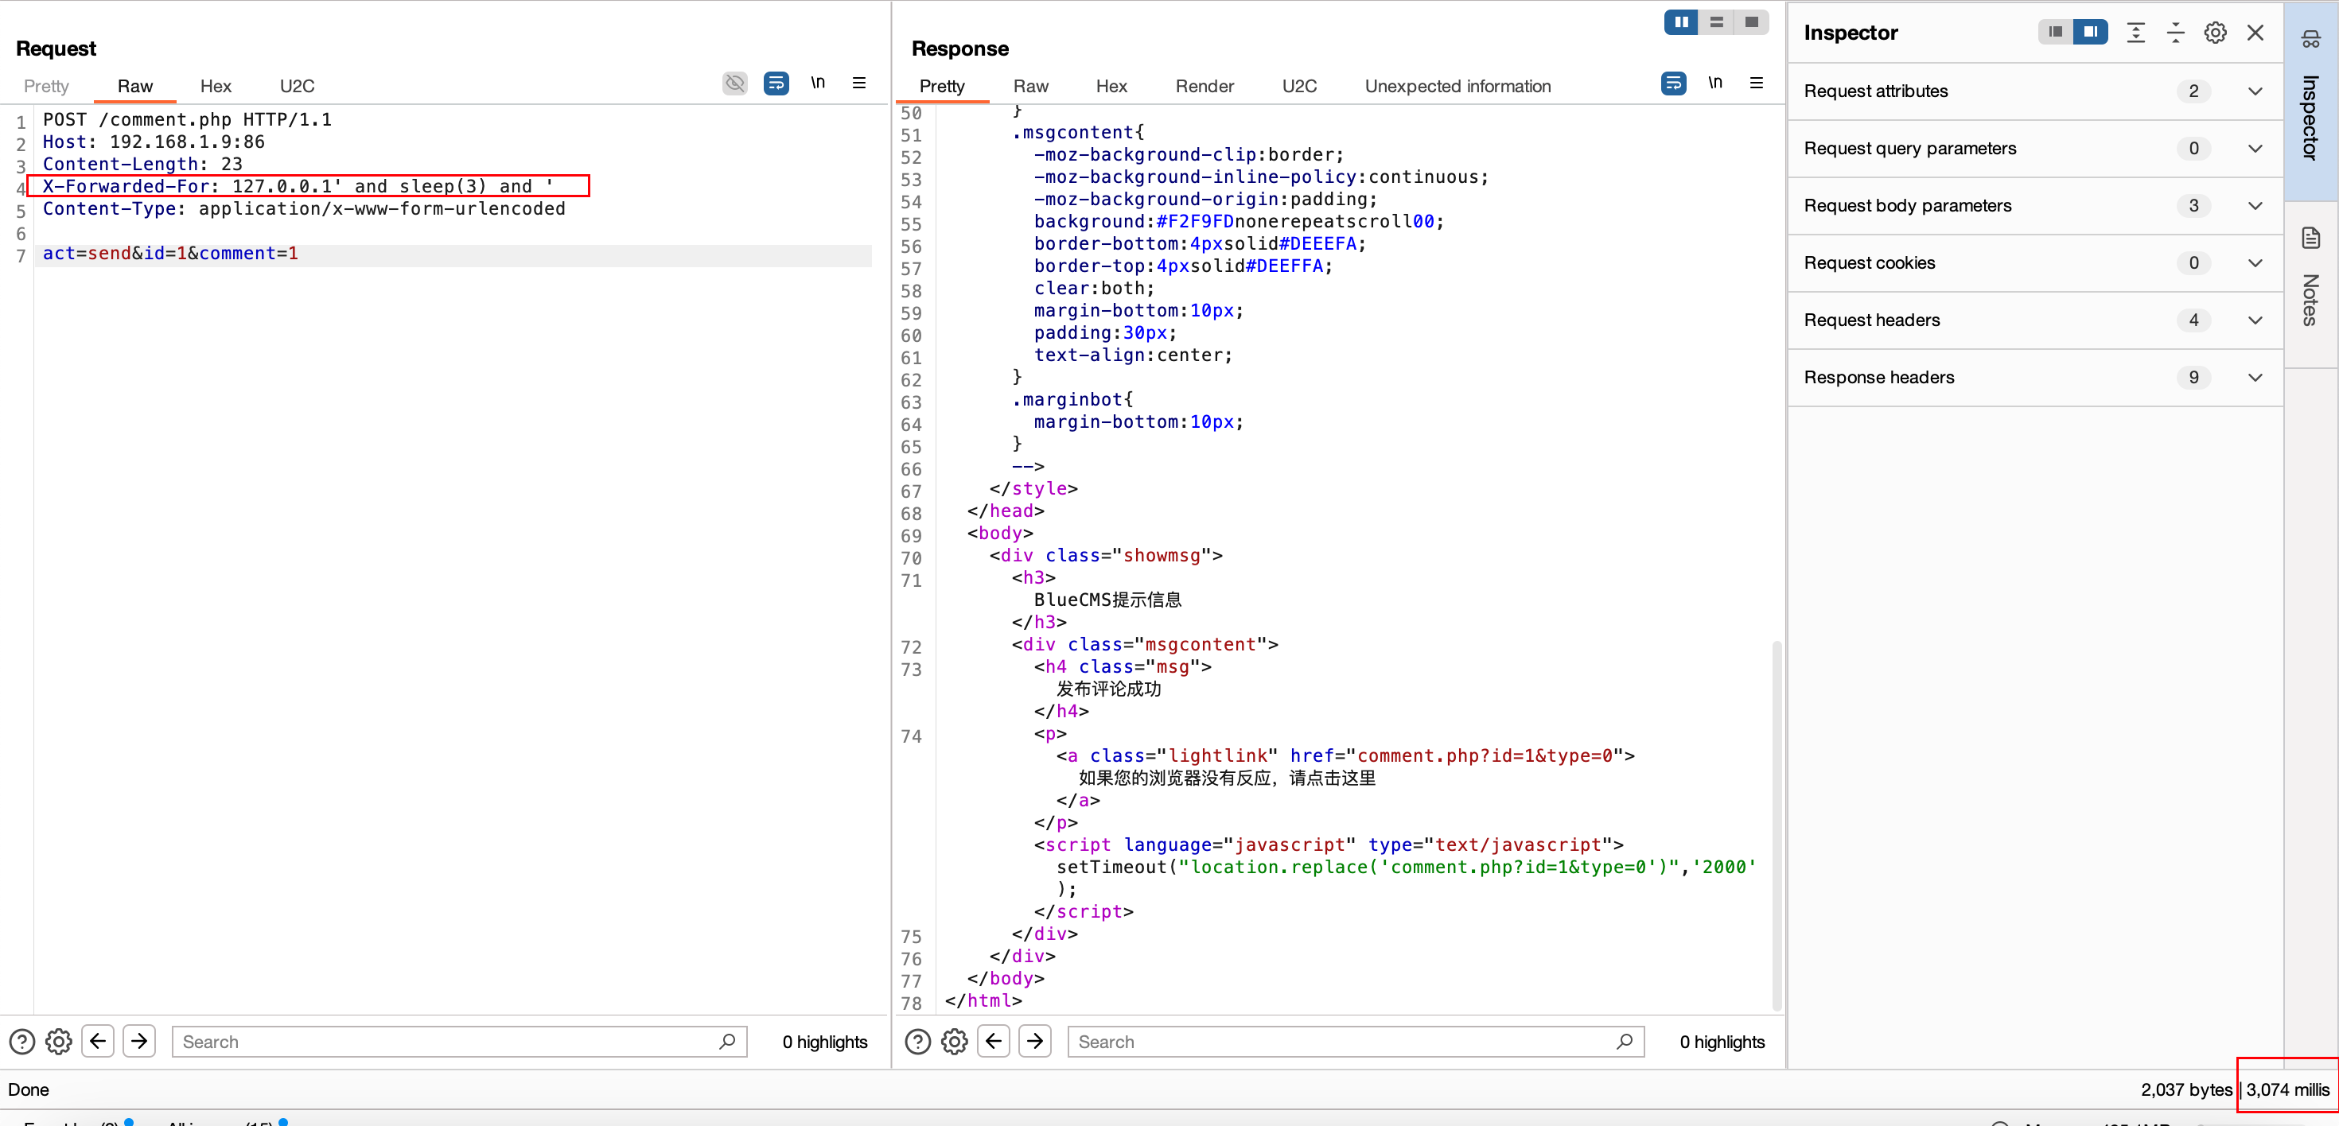Switch Request view to Pretty tab
This screenshot has width=2339, height=1126.
click(46, 86)
